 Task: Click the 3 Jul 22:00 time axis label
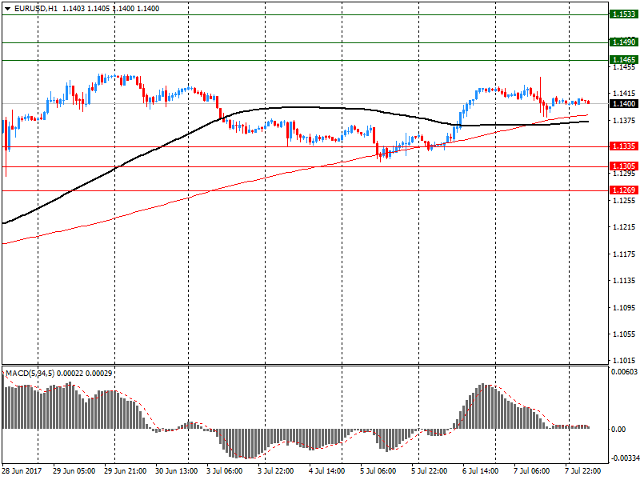click(275, 471)
